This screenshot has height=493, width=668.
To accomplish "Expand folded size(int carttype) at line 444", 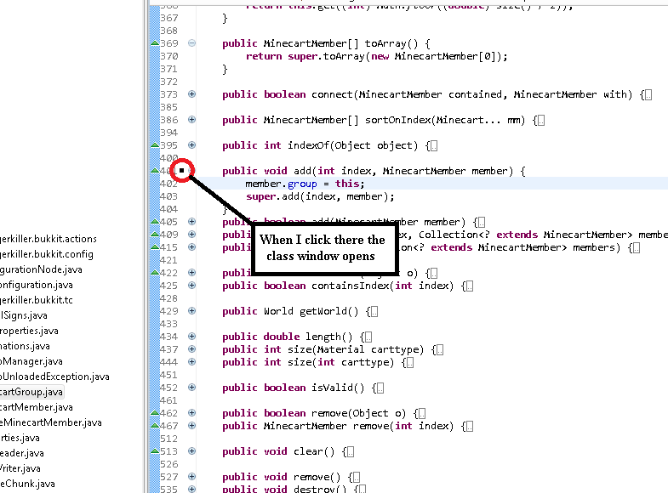I will click(x=191, y=362).
